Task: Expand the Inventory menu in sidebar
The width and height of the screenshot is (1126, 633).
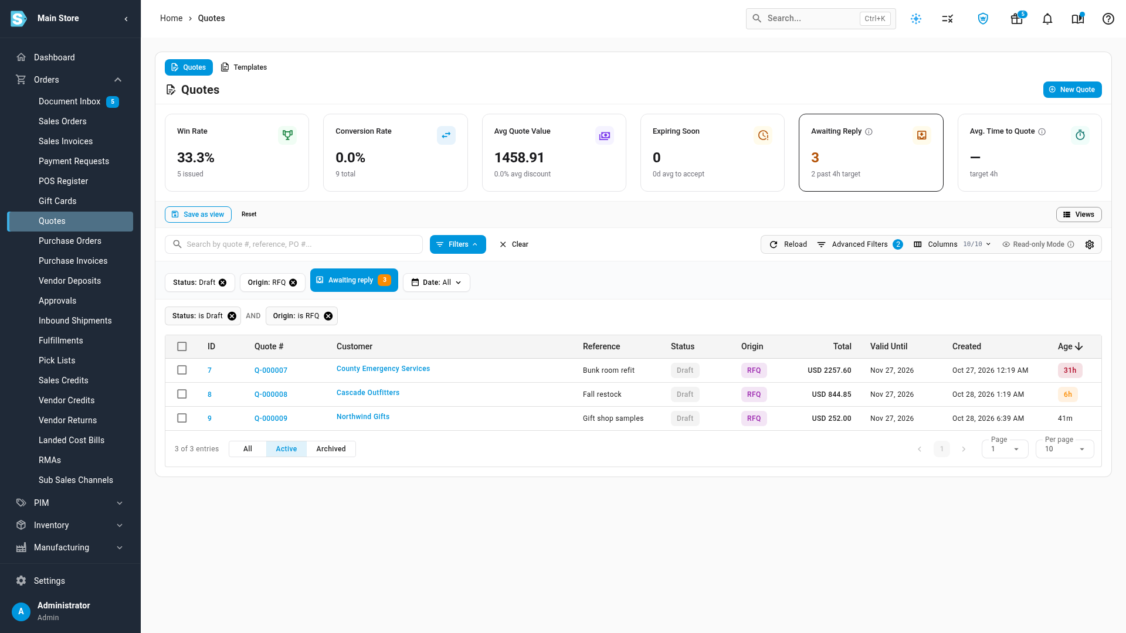Action: click(x=70, y=525)
